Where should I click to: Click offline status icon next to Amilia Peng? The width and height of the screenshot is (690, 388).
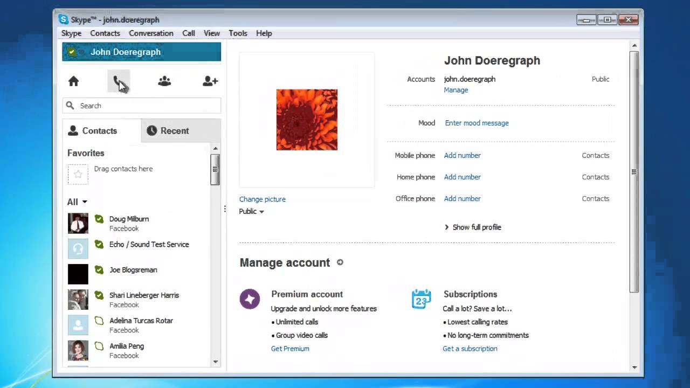pos(99,346)
